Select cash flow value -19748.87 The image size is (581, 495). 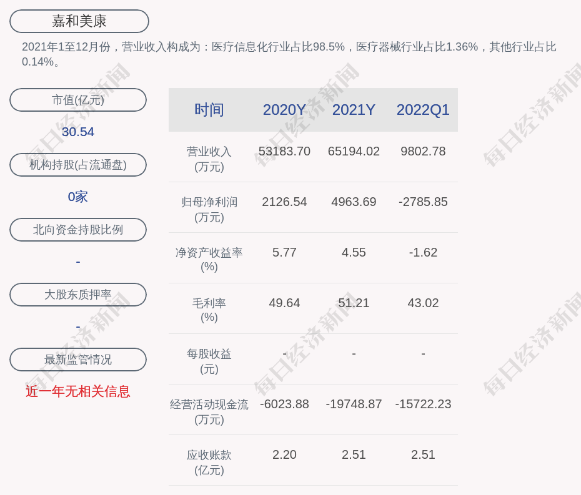[x=354, y=404]
